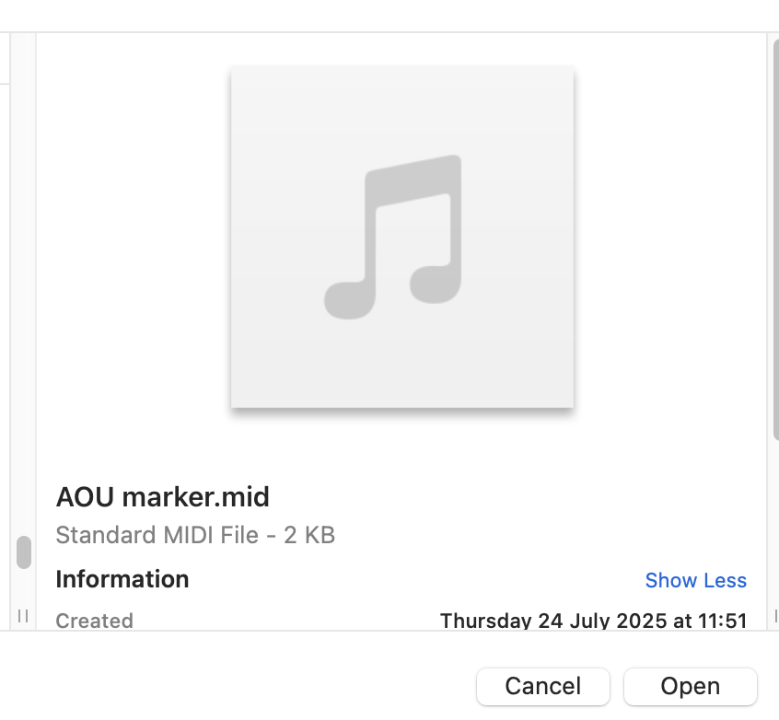Click right scrollbar track below the thumb

pyautogui.click(x=773, y=525)
